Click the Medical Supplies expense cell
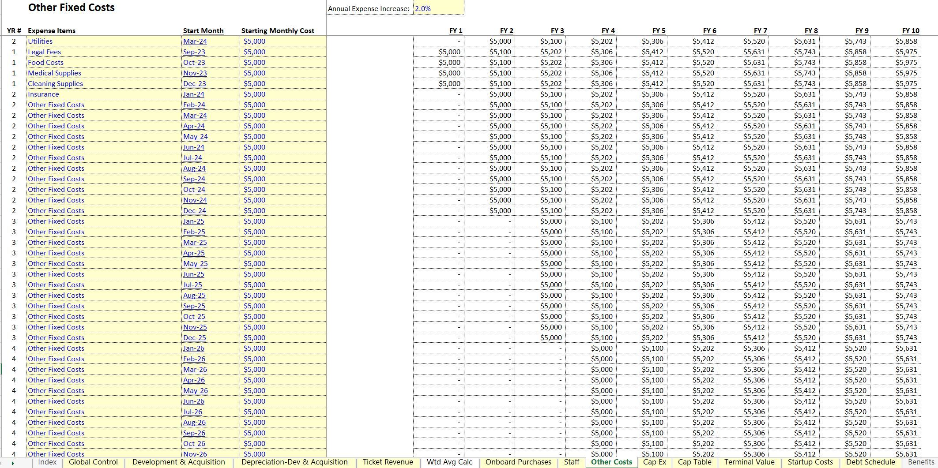938x468 pixels. tap(104, 73)
